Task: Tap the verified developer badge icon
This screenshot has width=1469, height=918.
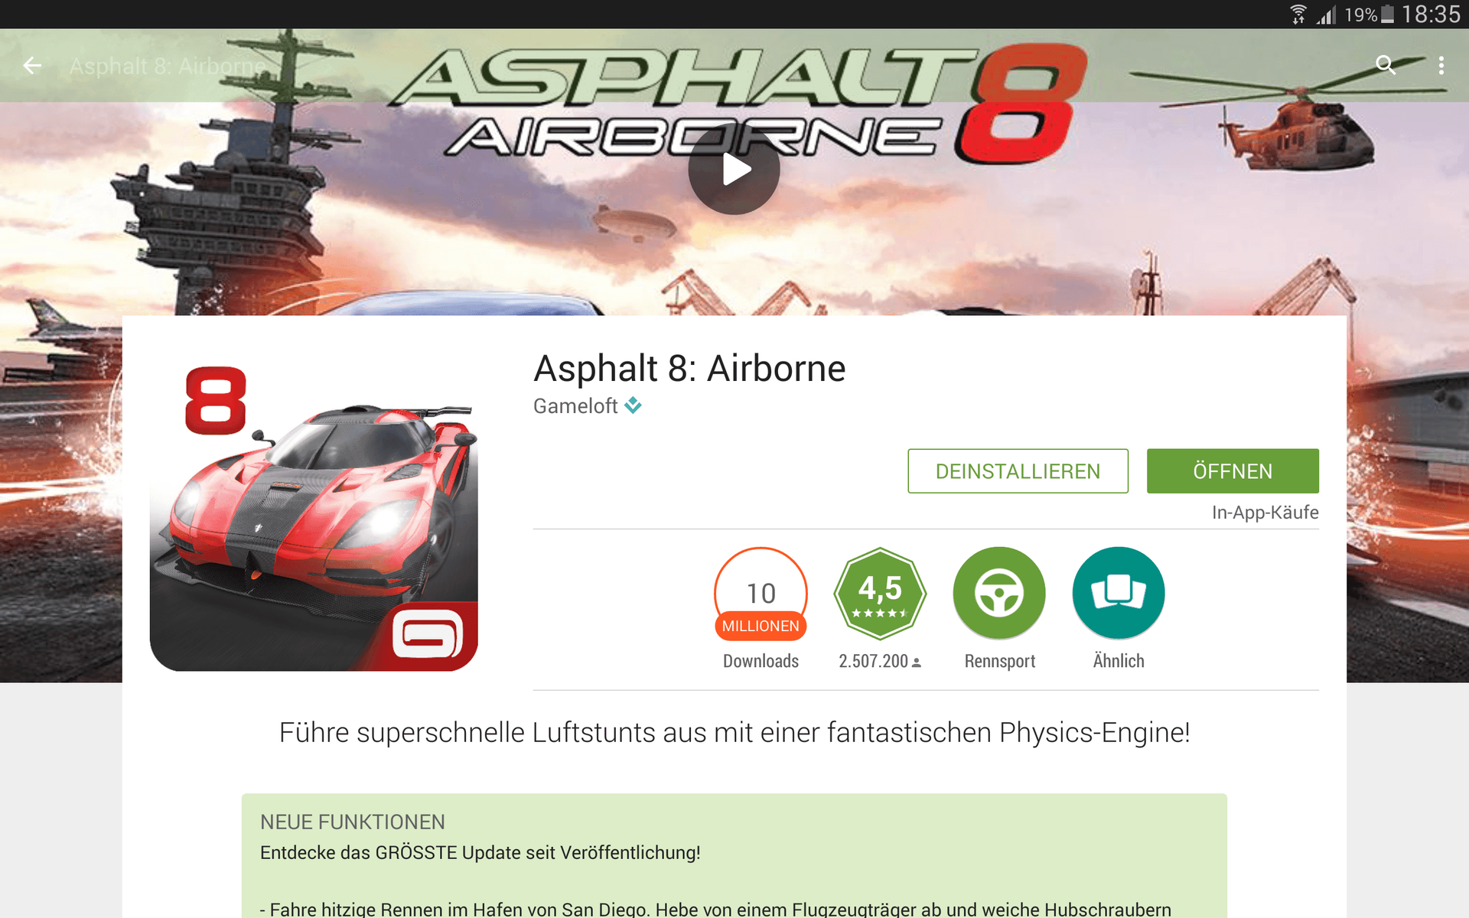Action: (633, 405)
